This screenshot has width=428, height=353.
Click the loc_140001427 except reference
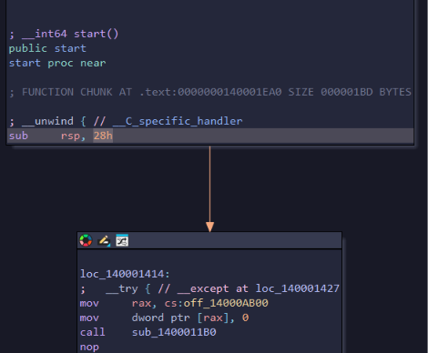point(298,288)
